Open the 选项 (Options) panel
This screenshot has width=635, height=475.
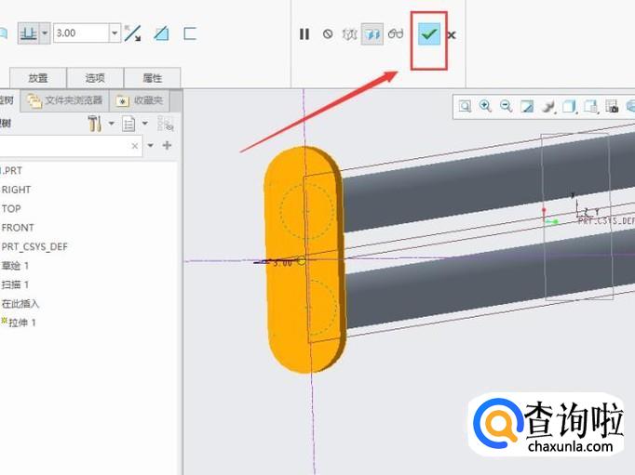[95, 78]
